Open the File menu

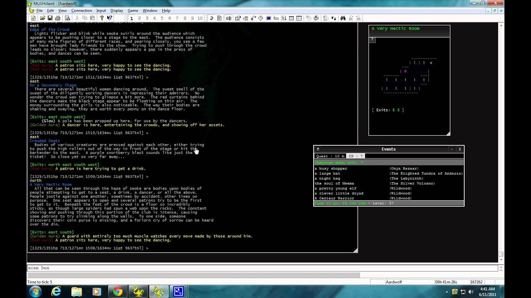click(x=39, y=10)
